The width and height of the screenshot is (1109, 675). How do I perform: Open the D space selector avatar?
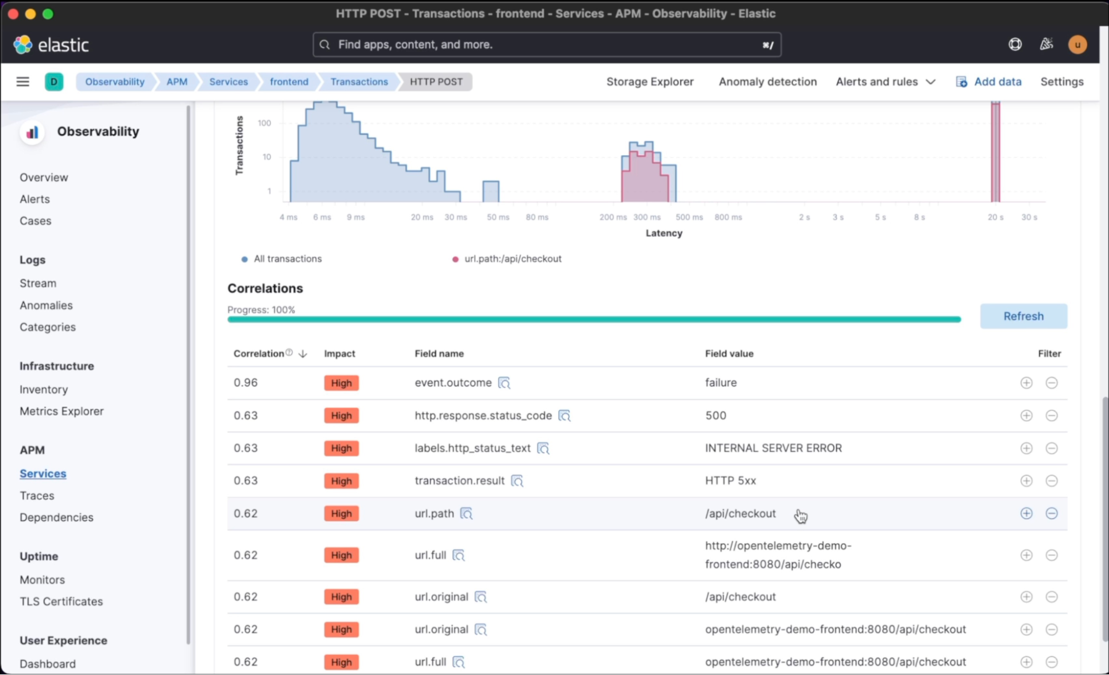[54, 81]
